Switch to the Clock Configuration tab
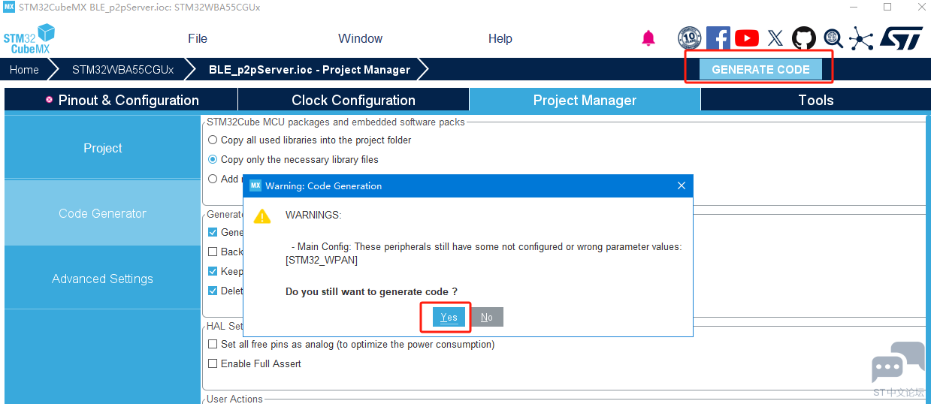Viewport: 931px width, 404px height. coord(353,100)
